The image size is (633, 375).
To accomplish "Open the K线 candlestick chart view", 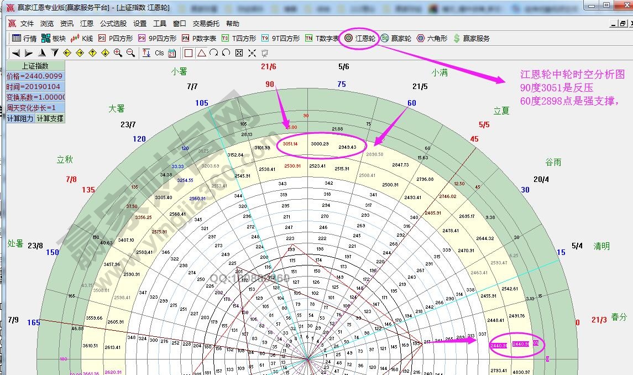I will click(82, 39).
